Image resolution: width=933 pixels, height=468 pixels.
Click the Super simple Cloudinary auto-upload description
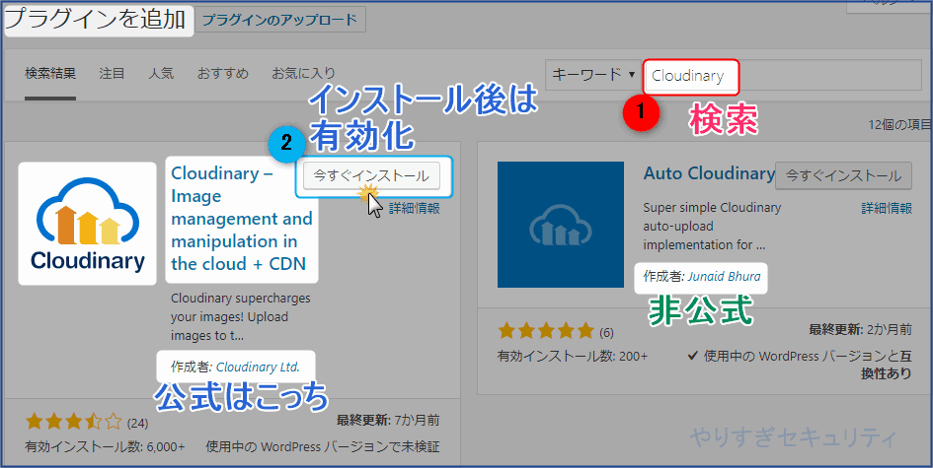click(x=712, y=226)
